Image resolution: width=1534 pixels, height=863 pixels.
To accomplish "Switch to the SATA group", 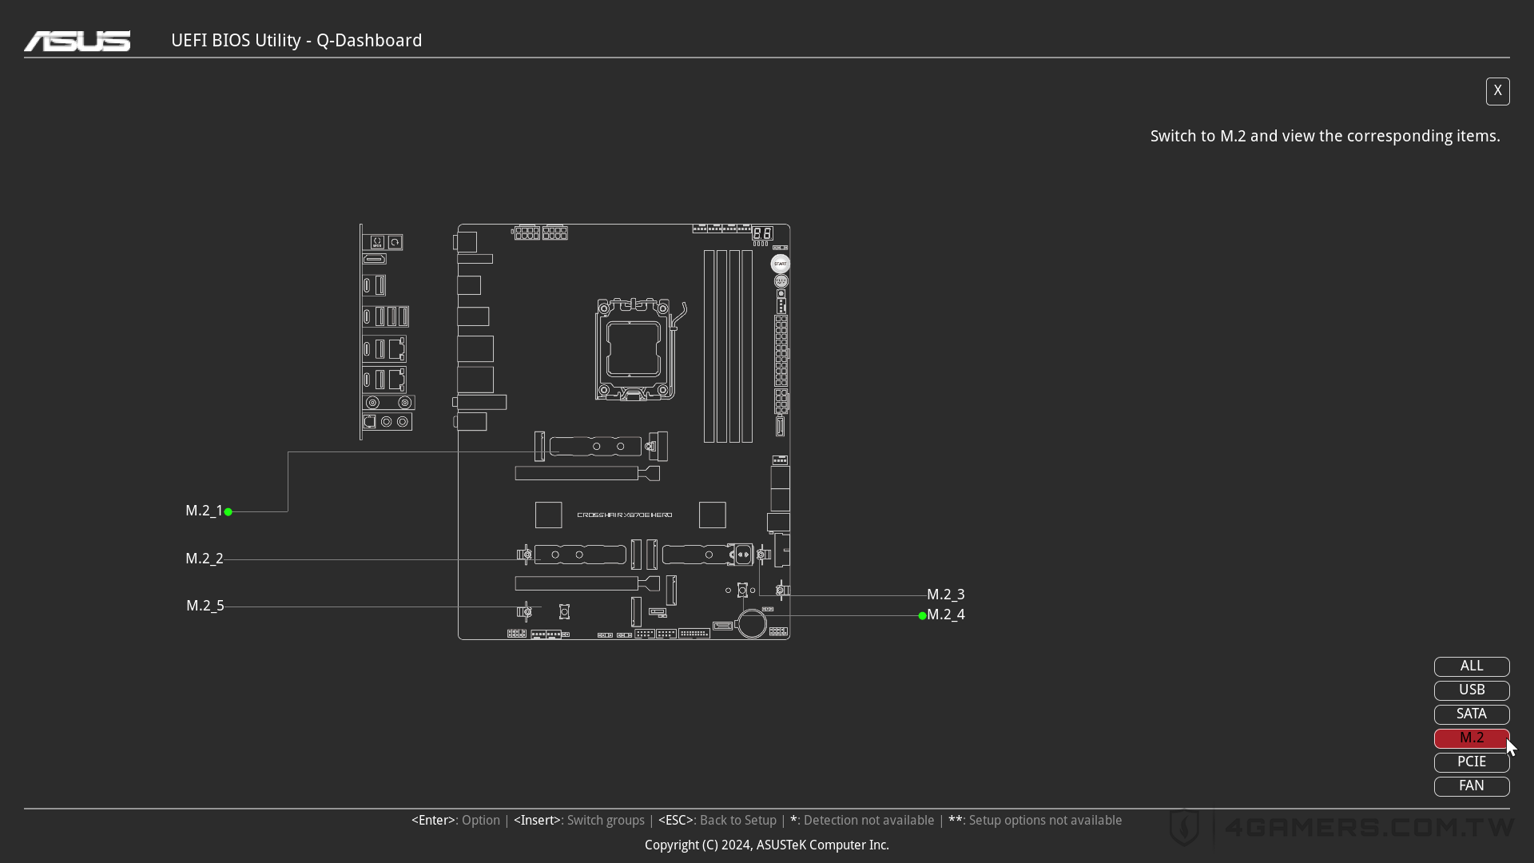I will [x=1472, y=714].
